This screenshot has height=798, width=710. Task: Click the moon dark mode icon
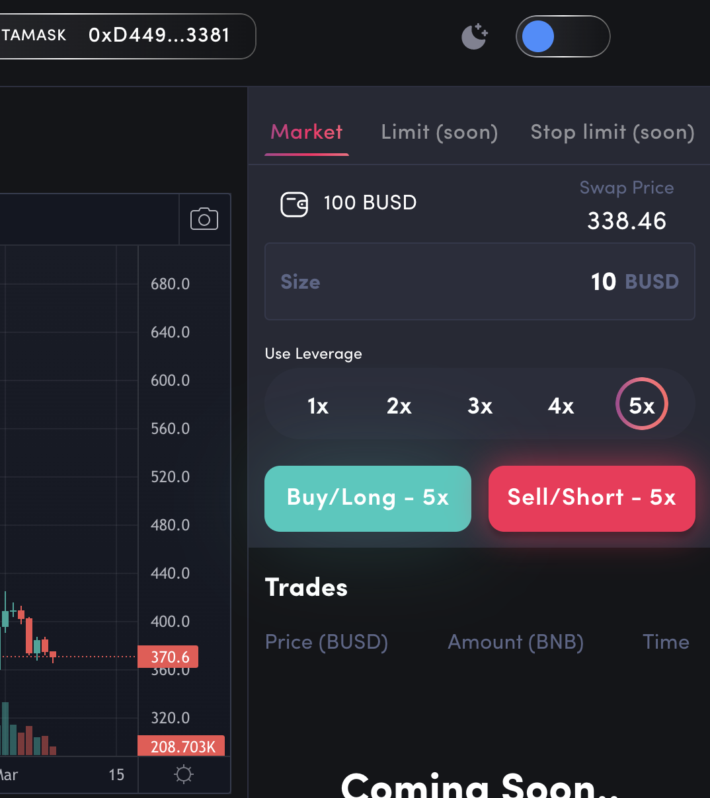[474, 37]
